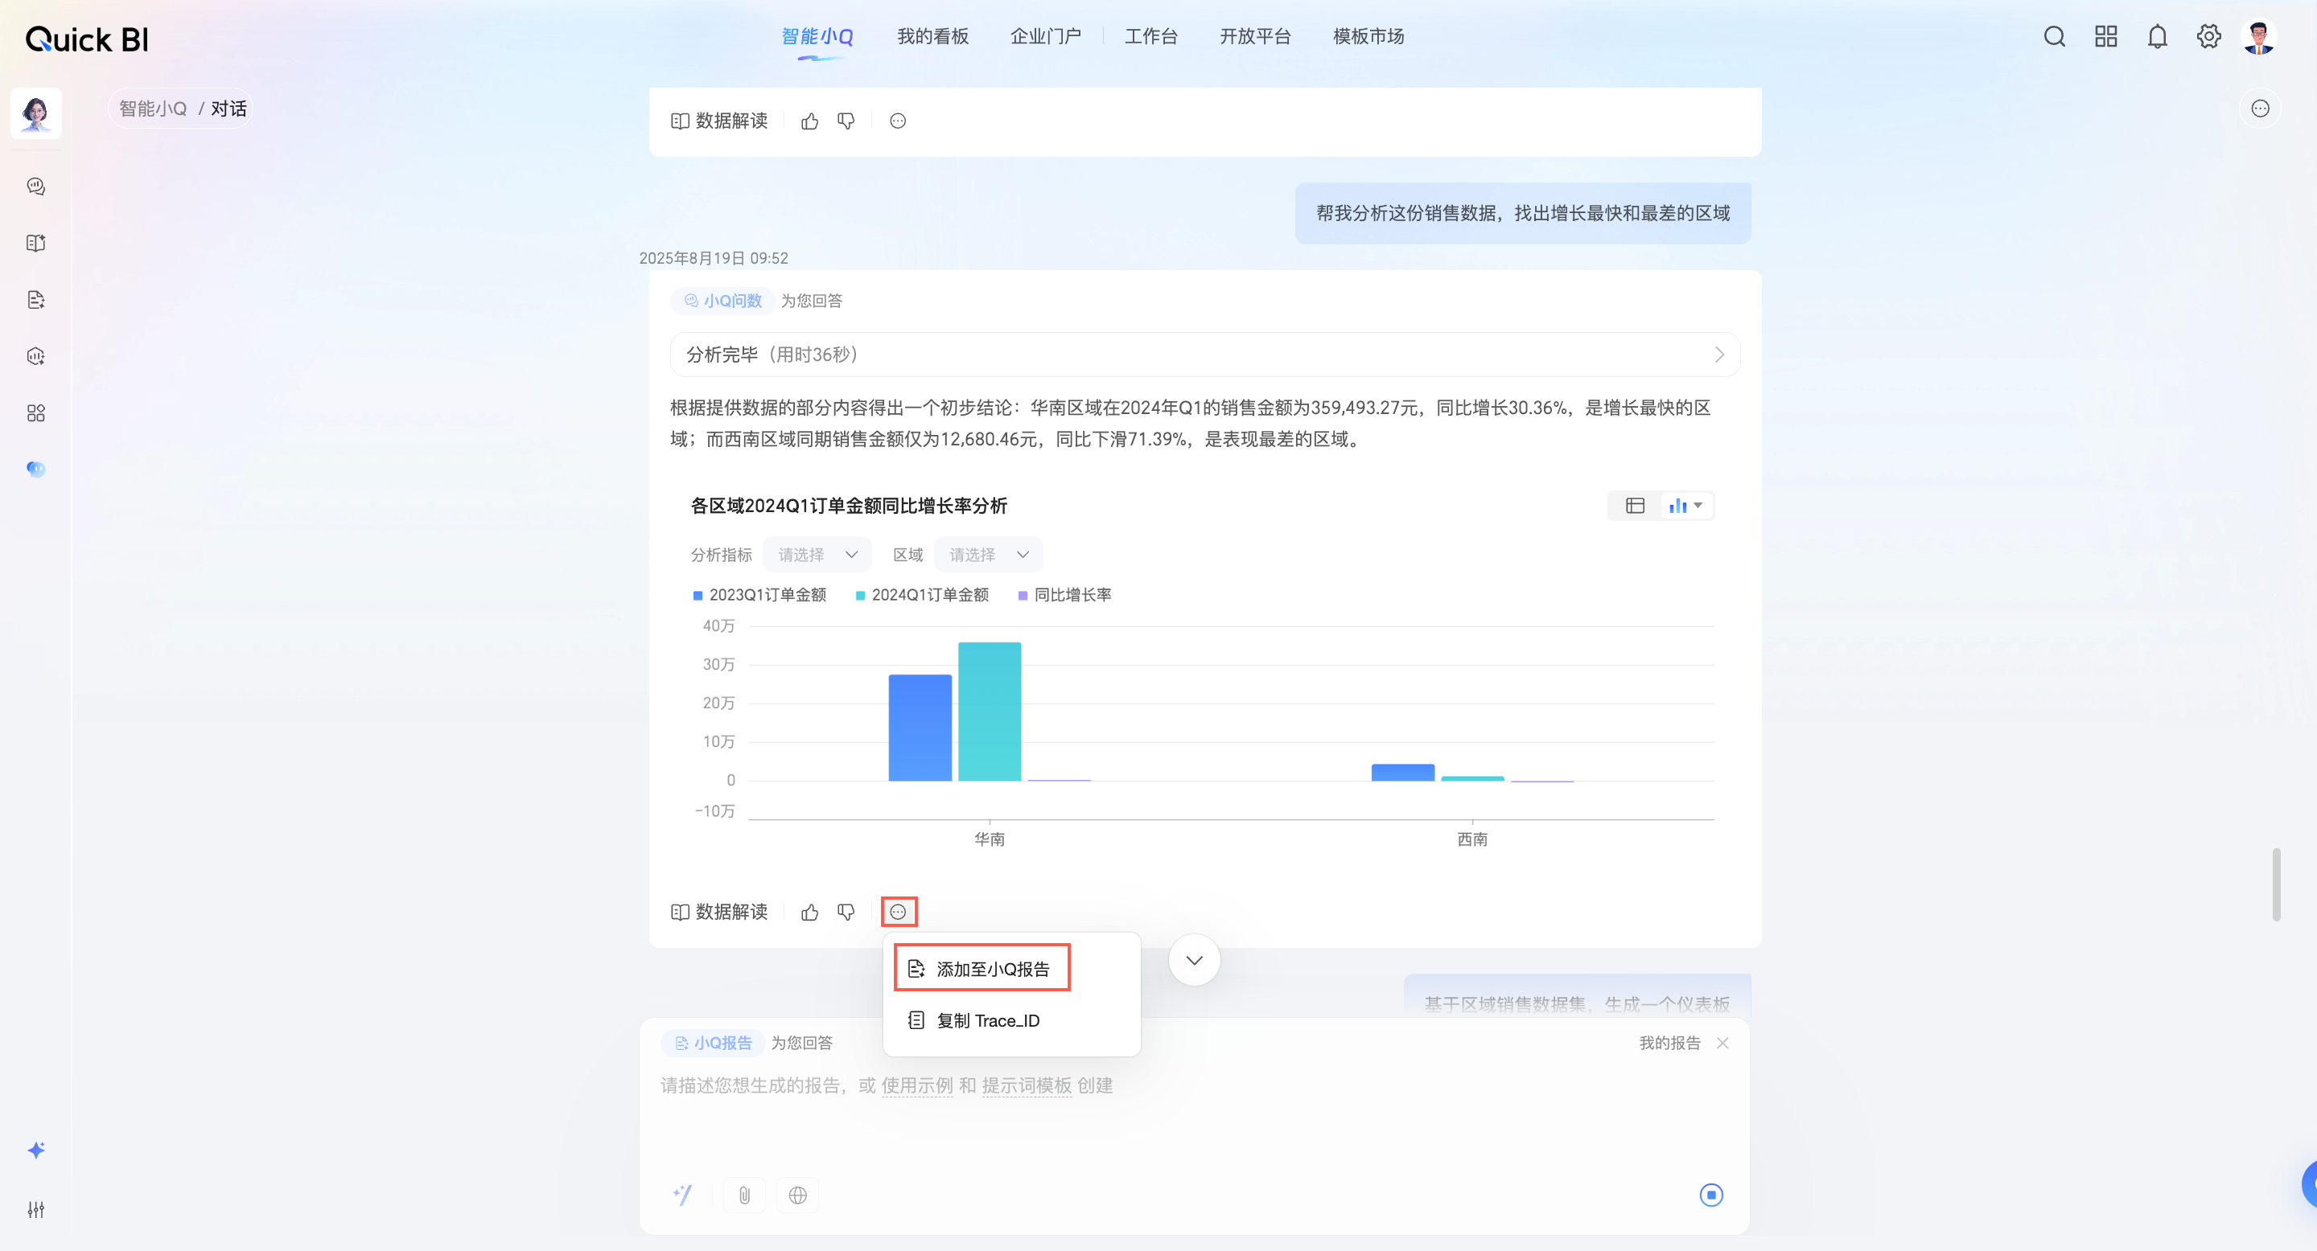Click the blue sparkle icon in sidebar
Viewport: 2317px width, 1251px height.
click(36, 1150)
